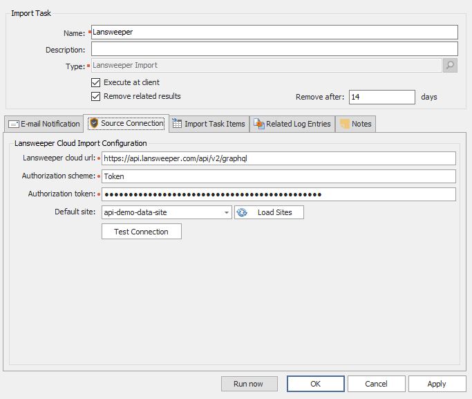Click the 'Lansweeper Cloud Import Configuration' group title
The image size is (472, 399).
pyautogui.click(x=81, y=143)
